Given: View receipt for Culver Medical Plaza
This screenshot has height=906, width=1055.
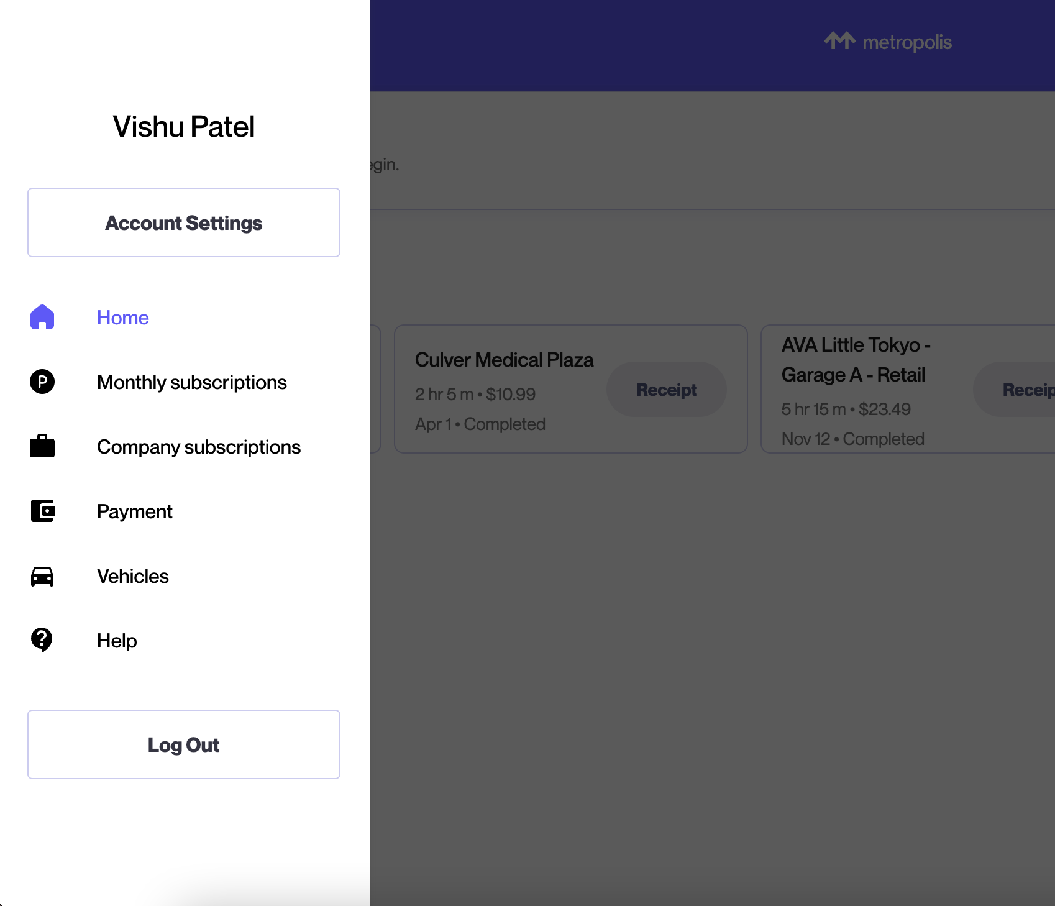Looking at the screenshot, I should [667, 390].
